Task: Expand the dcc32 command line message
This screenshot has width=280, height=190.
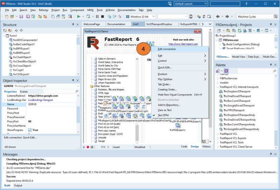Action: coord(4,168)
